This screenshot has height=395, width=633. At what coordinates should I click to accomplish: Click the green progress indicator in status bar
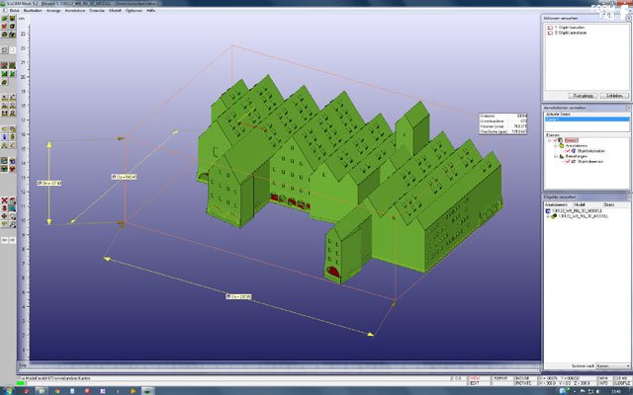pyautogui.click(x=20, y=383)
